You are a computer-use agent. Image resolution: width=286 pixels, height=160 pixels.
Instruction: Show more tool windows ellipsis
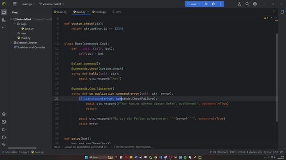(x=4, y=28)
